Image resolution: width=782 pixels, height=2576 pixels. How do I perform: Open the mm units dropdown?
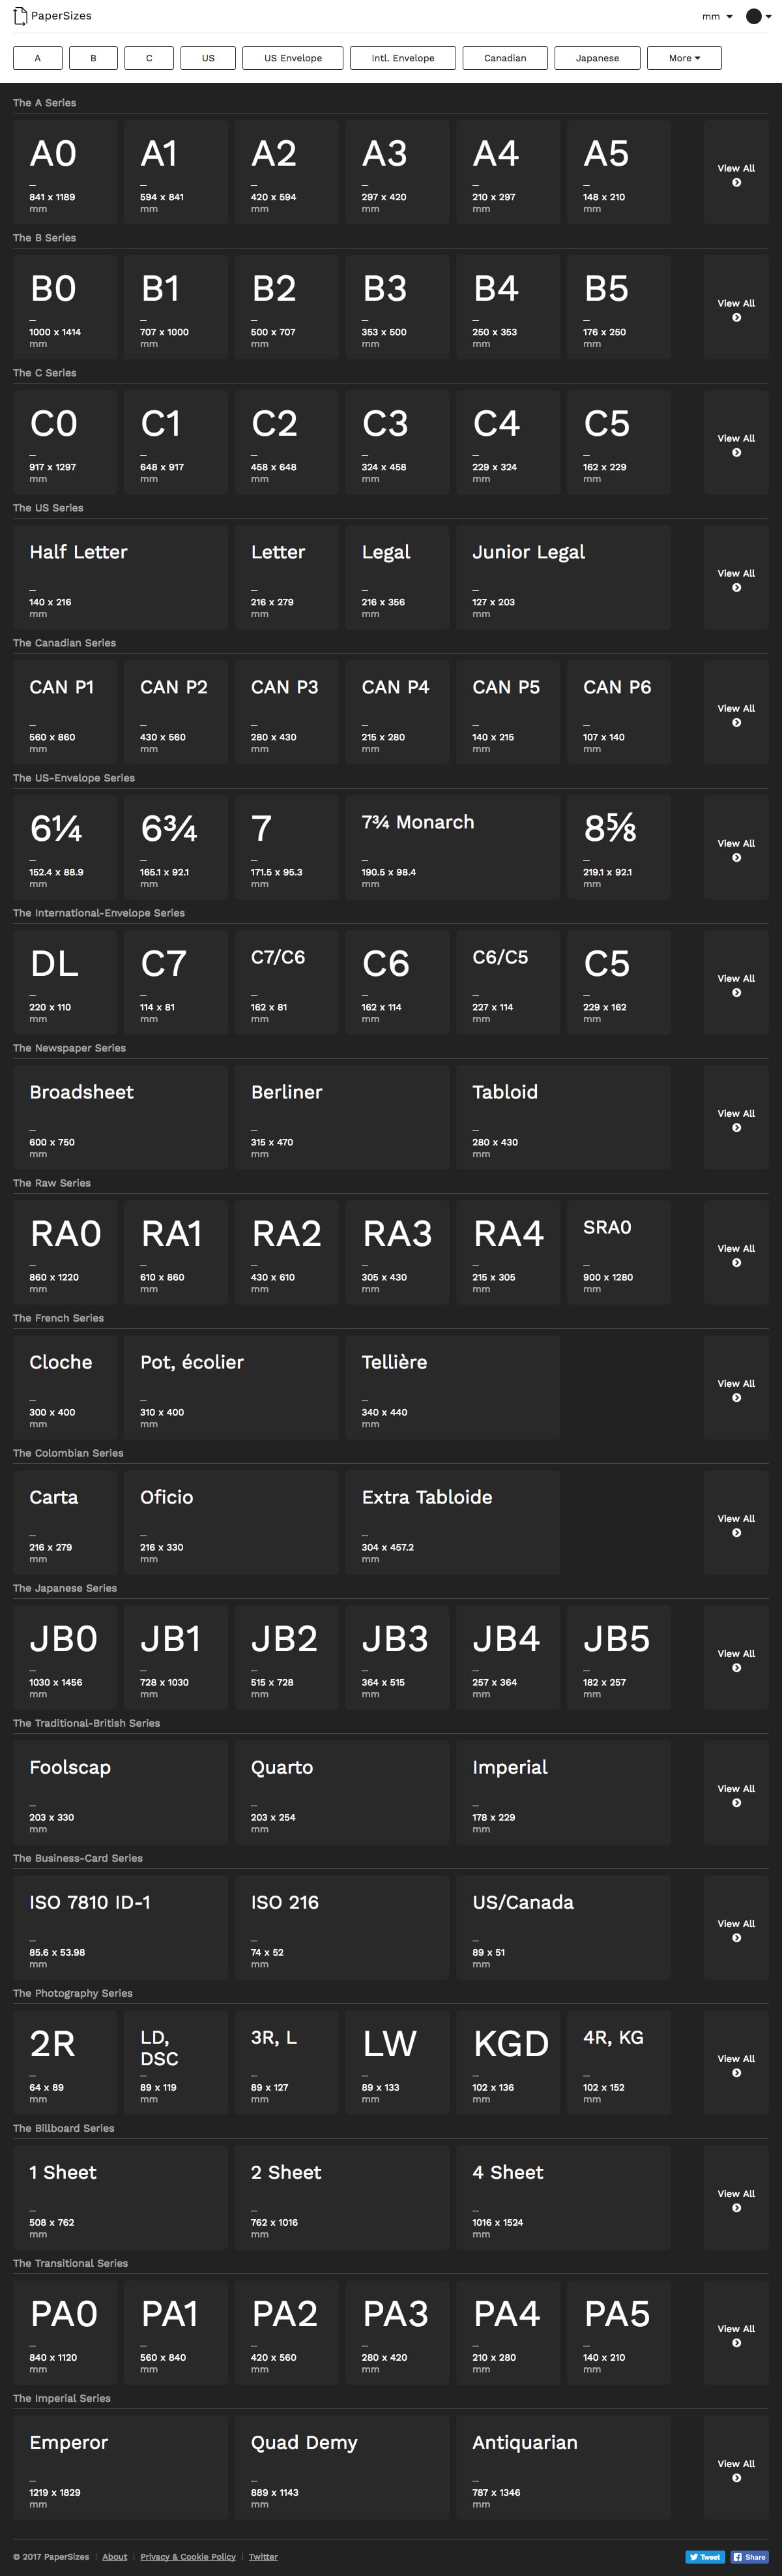point(716,17)
